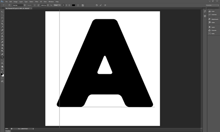Select the Rectangle shape tool
The height and width of the screenshot is (132, 220).
pos(2,63)
